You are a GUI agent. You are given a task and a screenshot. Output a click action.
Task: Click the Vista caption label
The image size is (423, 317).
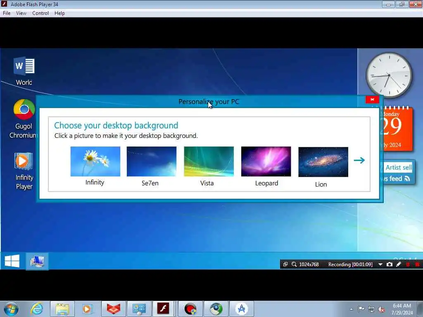[207, 183]
